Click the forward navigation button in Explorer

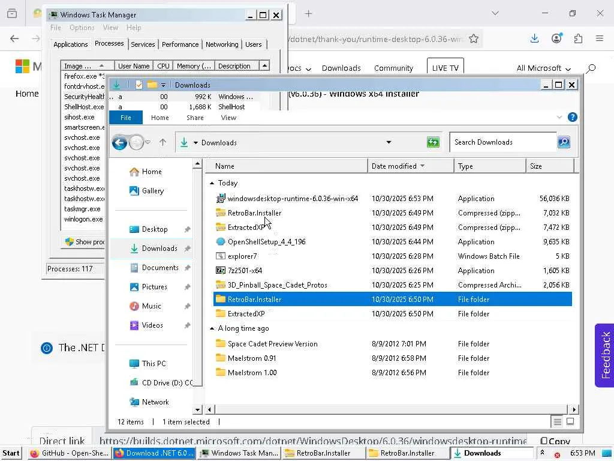tap(136, 143)
